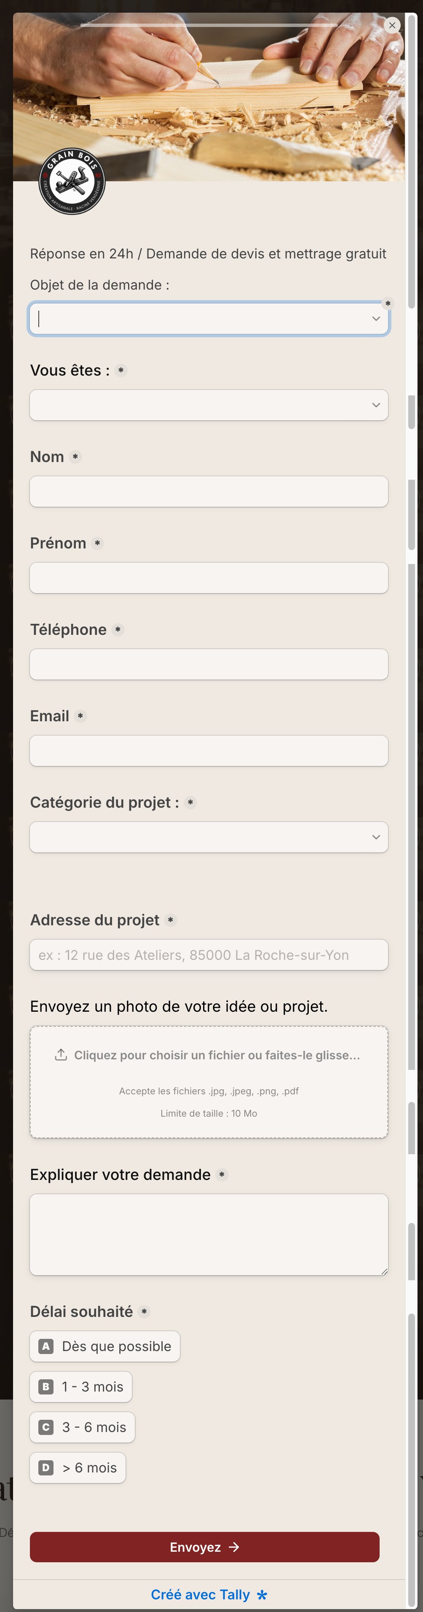Close the quote request form popup

(x=392, y=25)
